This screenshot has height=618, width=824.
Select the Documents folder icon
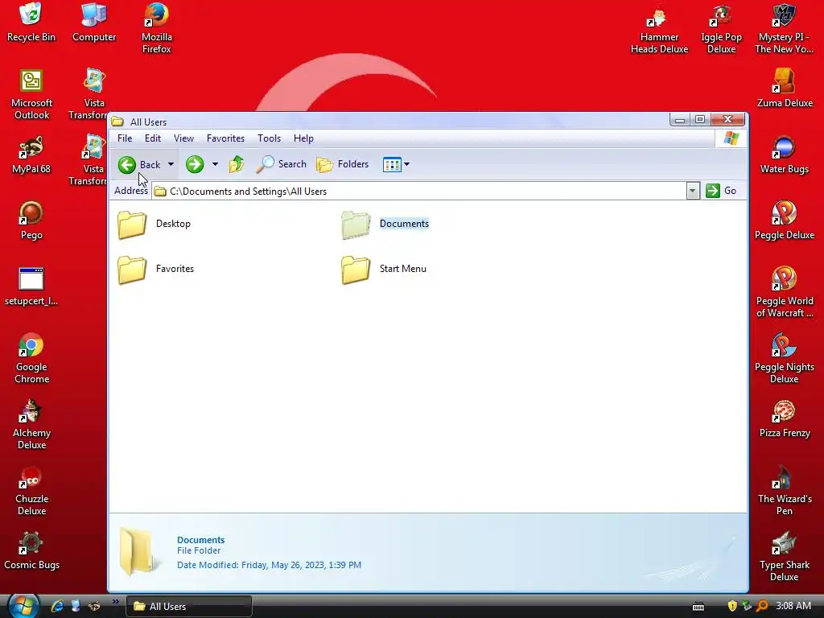pyautogui.click(x=356, y=225)
